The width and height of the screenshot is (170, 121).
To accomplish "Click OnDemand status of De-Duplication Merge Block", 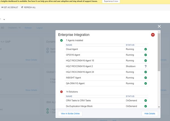I will (131, 106).
